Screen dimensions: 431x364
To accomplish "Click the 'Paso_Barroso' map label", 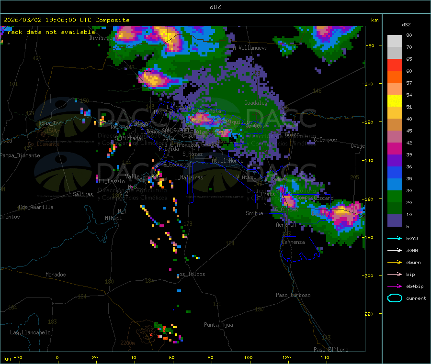I will [x=293, y=295].
